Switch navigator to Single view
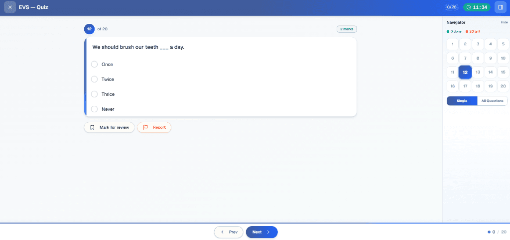Screen dimensions: 510x240 [462, 101]
